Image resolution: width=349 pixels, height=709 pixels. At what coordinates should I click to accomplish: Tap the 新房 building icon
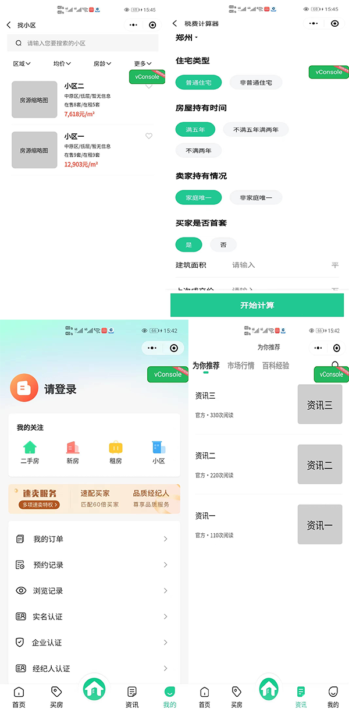coord(73,448)
